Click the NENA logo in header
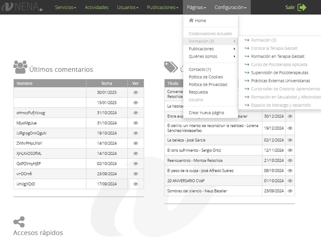The image size is (321, 241). click(x=21, y=7)
